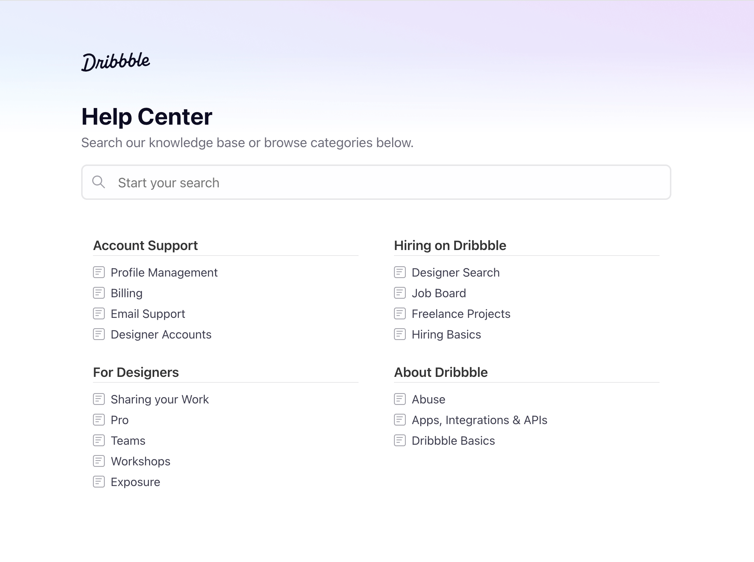Go to Freelance Projects articles
754x562 pixels.
tap(461, 314)
